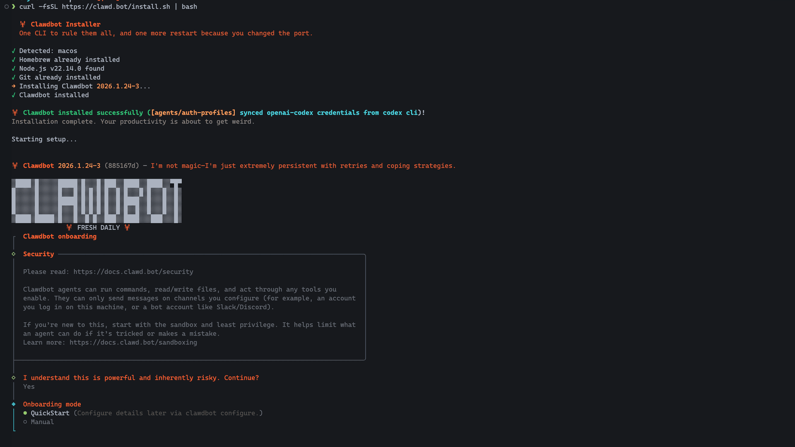The image size is (795, 447).
Task: Click the Clawdbot onboarding header
Action: 60,236
